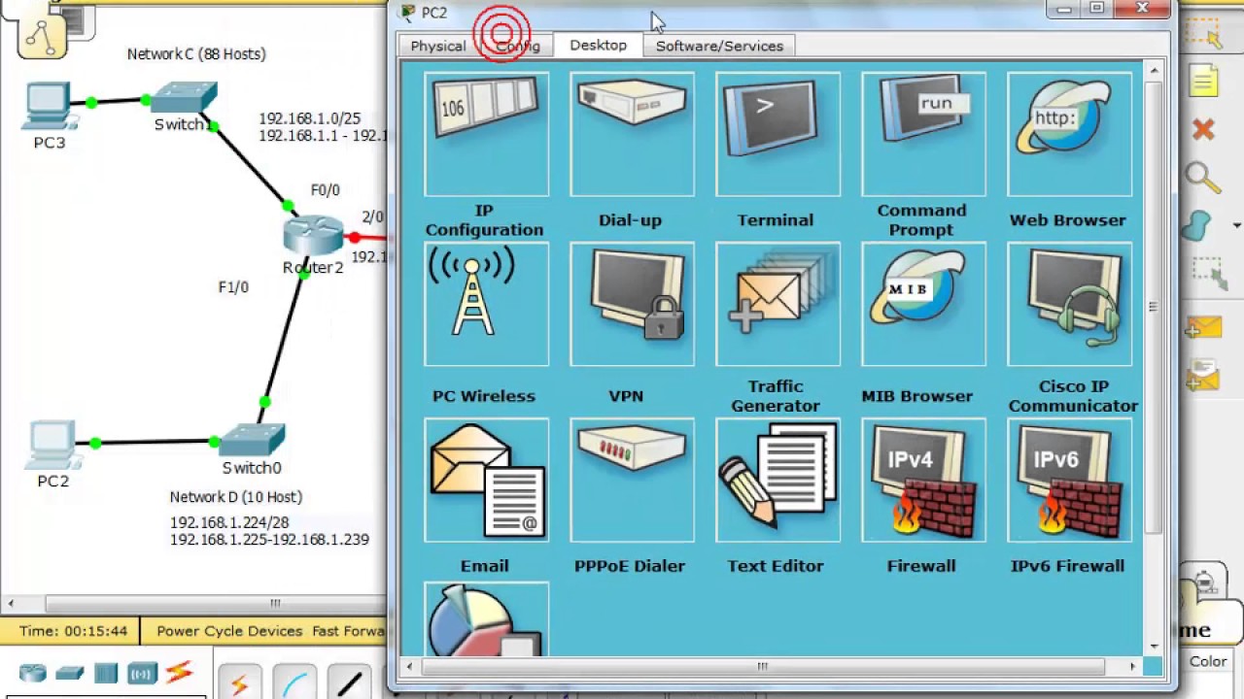Open the IPv4 Firewall settings
This screenshot has width=1244, height=699.
tap(923, 480)
